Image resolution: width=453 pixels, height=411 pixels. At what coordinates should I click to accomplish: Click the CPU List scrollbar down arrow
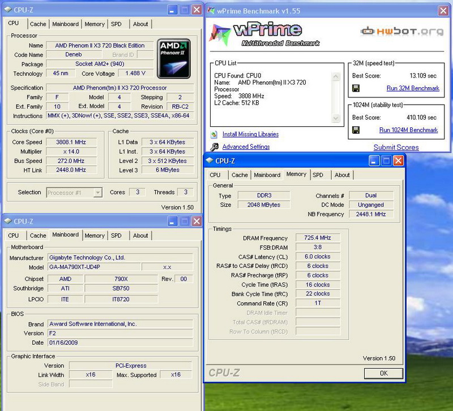336,118
